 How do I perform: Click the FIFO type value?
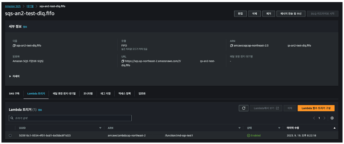[124, 45]
